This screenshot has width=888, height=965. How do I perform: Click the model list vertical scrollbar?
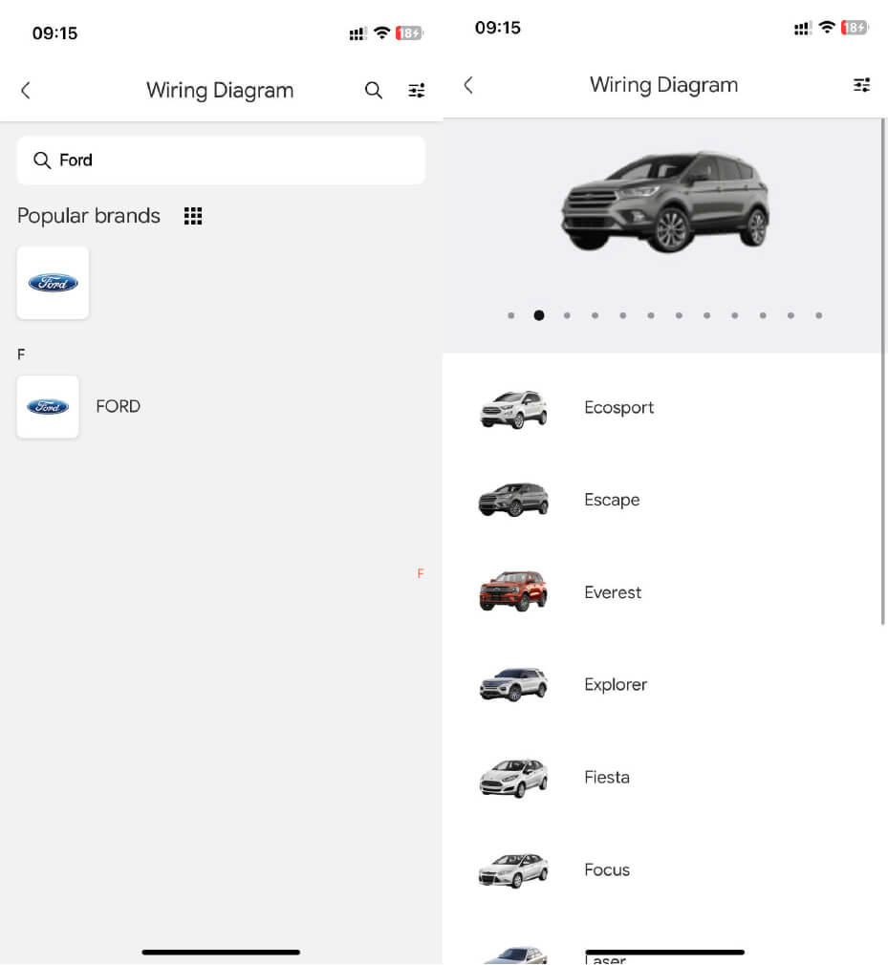coord(882,373)
